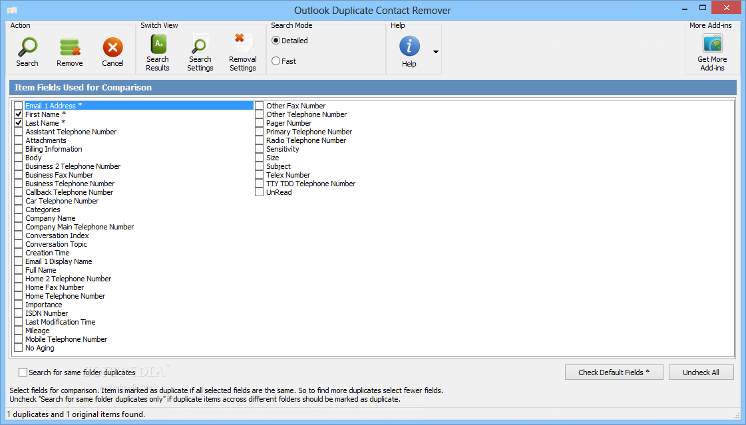Select the Importance label
This screenshot has width=746, height=425.
(44, 305)
